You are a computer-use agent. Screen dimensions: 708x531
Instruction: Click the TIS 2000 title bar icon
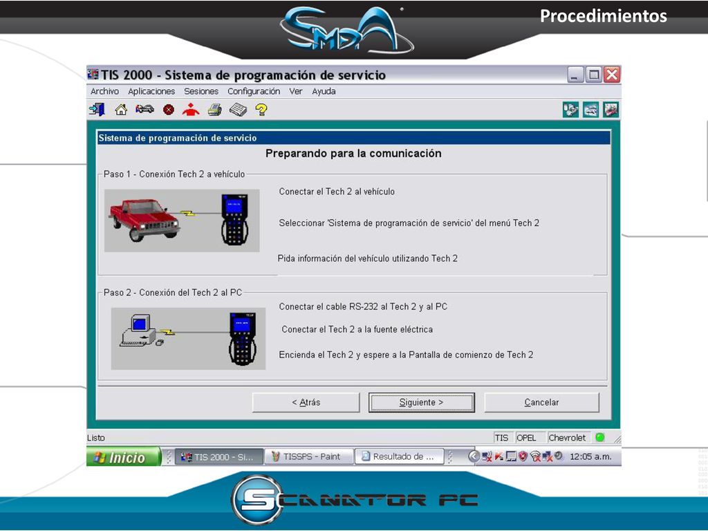[93, 74]
